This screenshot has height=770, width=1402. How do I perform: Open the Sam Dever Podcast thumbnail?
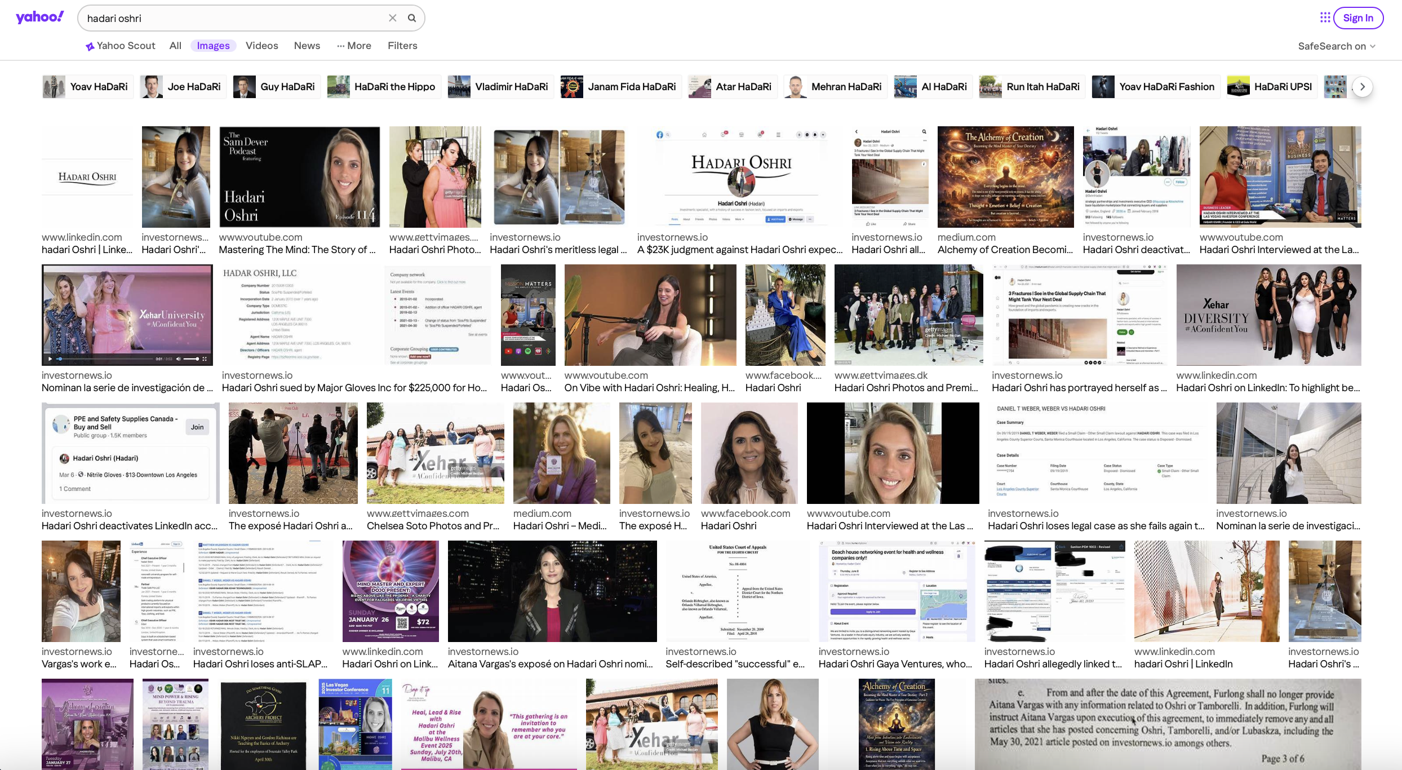coord(299,177)
